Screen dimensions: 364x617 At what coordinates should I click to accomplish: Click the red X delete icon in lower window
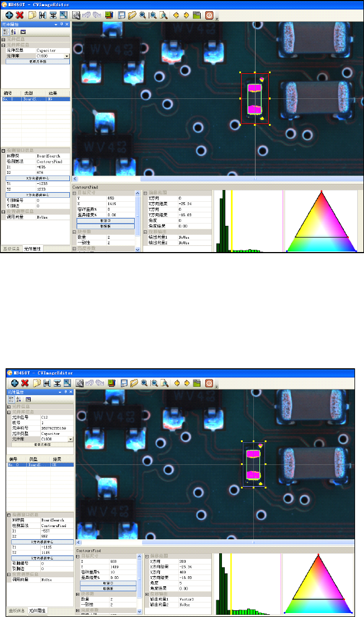pos(25,383)
